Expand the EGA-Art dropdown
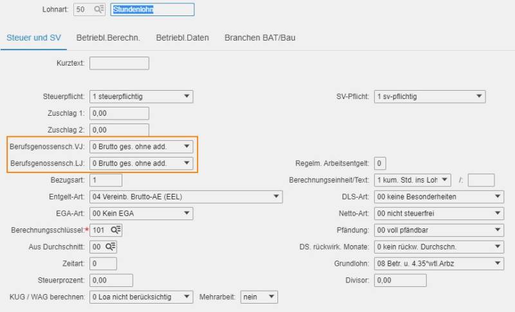The image size is (515, 312). coord(141,214)
